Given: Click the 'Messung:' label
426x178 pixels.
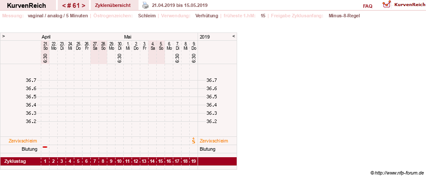Looking at the screenshot, I should pos(13,16).
